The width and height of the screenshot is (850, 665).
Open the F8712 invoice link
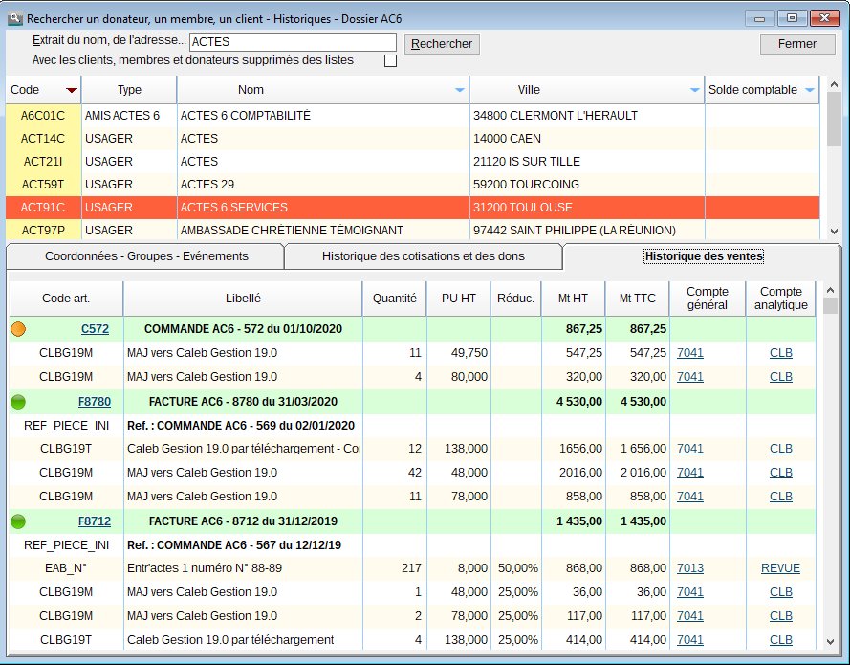click(x=95, y=521)
